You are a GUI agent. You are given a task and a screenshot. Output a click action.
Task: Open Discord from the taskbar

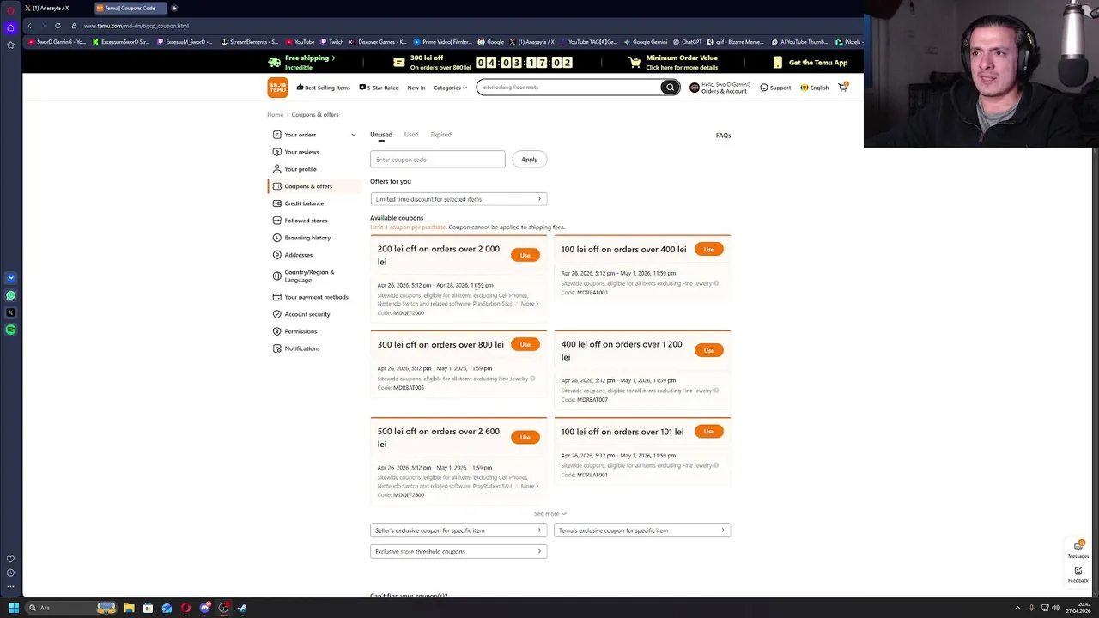coord(204,608)
